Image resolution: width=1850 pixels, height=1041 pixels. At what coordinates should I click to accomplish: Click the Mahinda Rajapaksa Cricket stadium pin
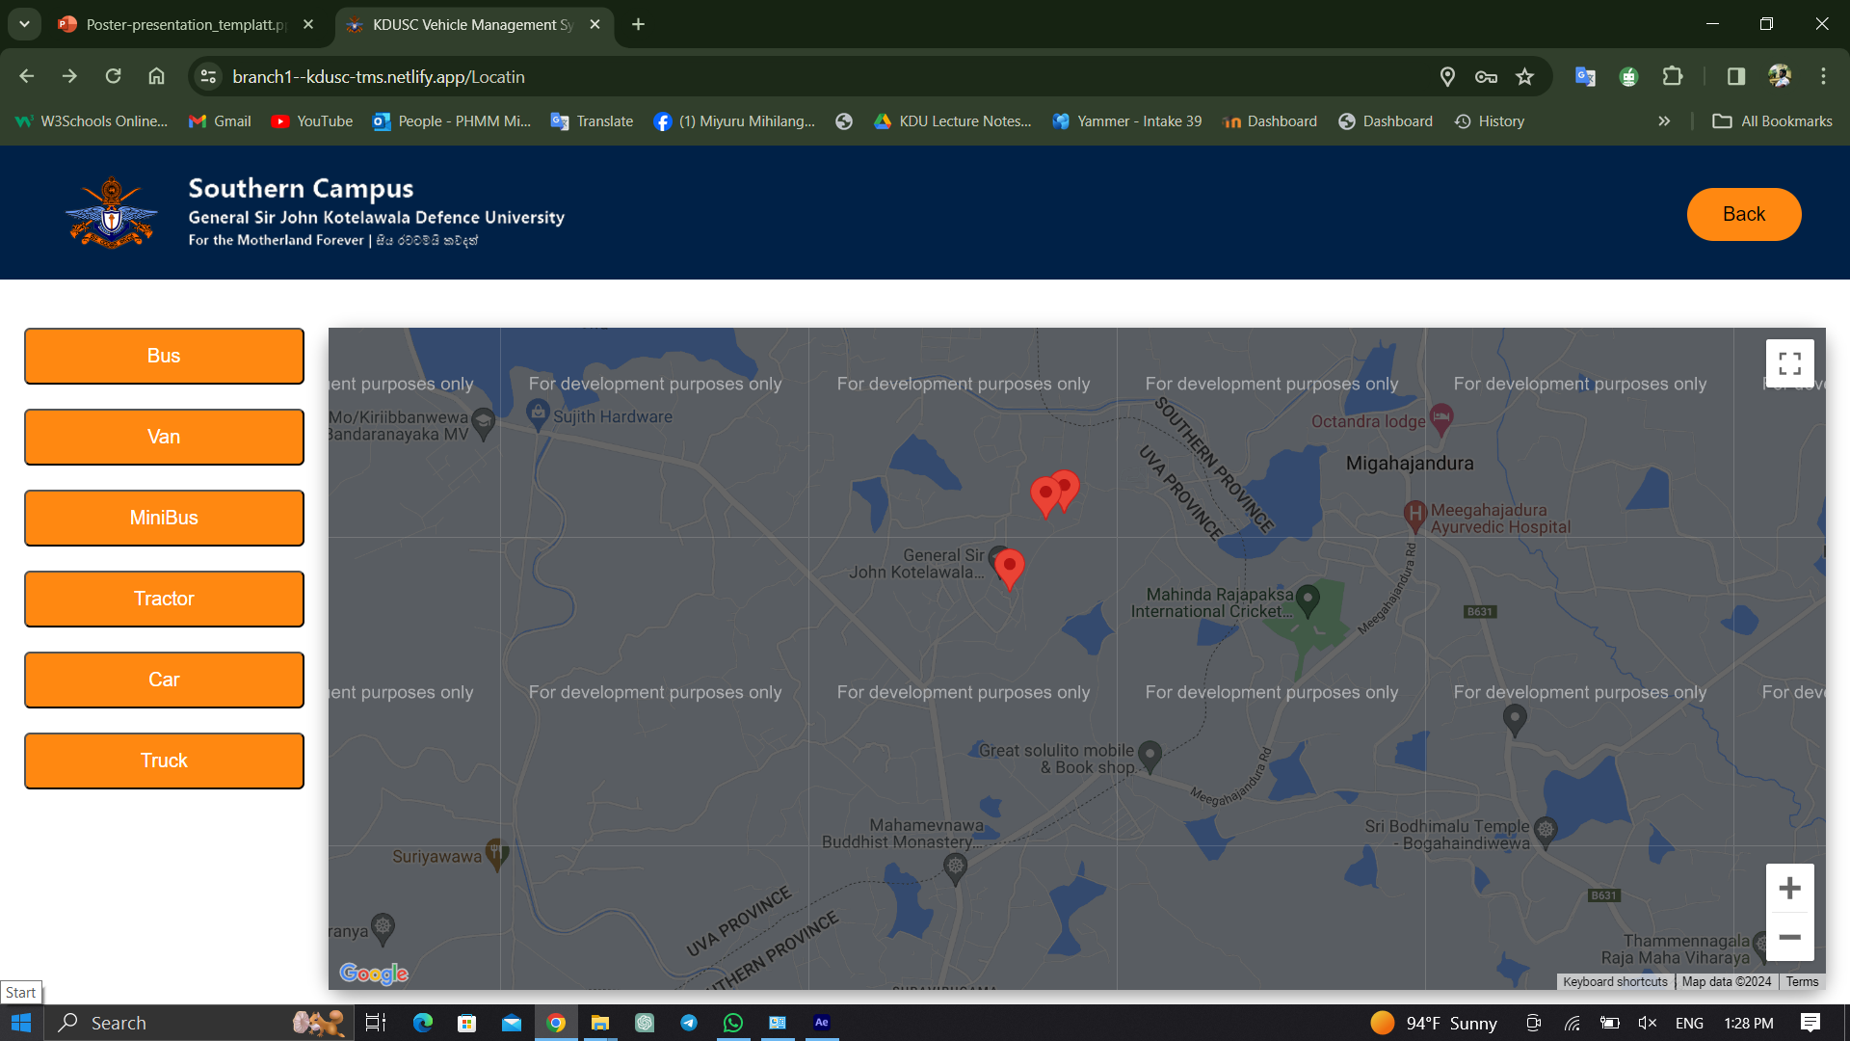[x=1308, y=600]
